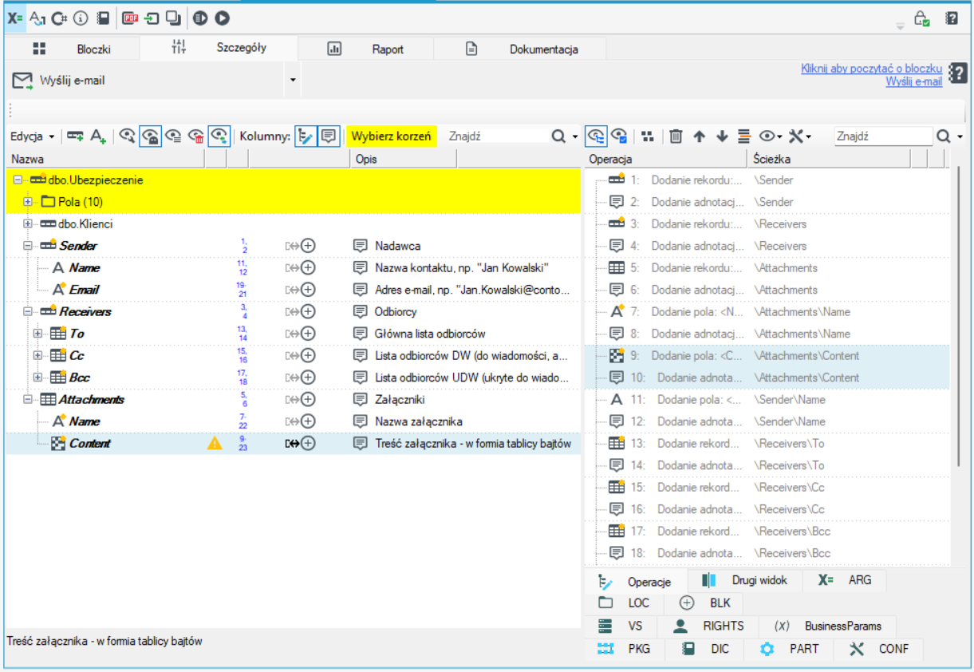Screen dimensions: 974x672
Task: Expand the dbo.Klienci tree node
Action: [x=28, y=224]
